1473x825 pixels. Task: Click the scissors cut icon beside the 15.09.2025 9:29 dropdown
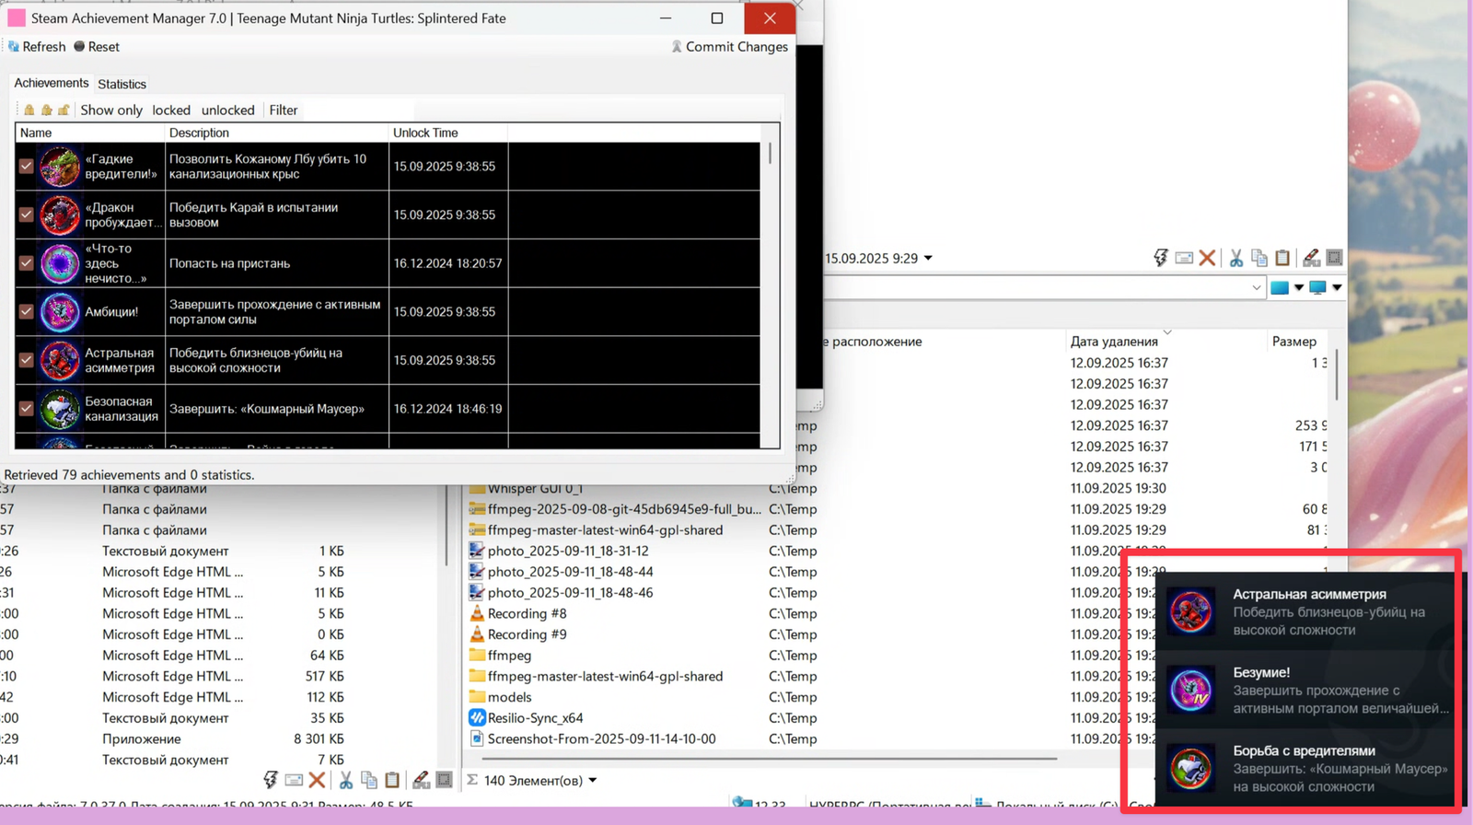(x=1235, y=258)
